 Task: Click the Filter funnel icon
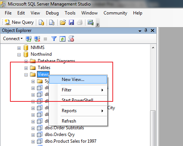tap(54, 39)
